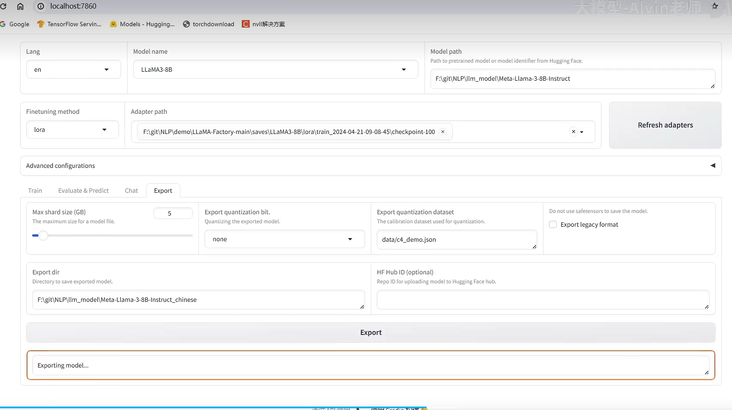Switch to the Chat tab

(x=131, y=191)
